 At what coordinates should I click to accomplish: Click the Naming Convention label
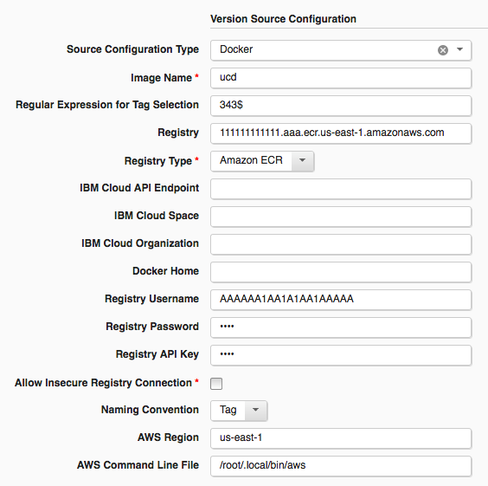tap(150, 410)
